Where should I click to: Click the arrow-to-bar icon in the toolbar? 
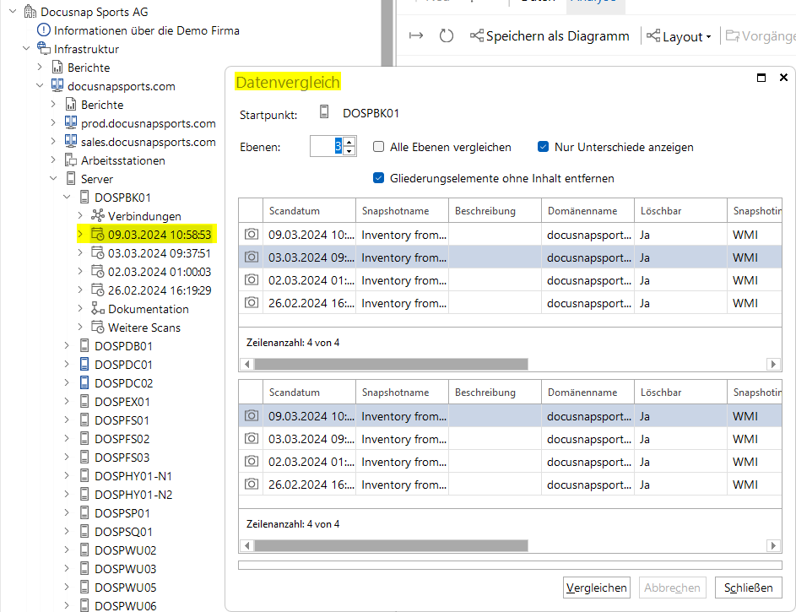[x=416, y=35]
